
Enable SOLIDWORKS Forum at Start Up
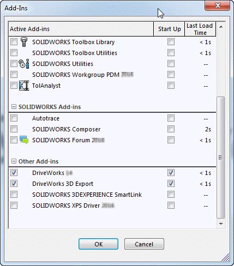click(171, 140)
